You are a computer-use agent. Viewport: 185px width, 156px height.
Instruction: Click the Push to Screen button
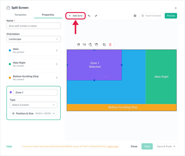pyautogui.click(x=151, y=16)
